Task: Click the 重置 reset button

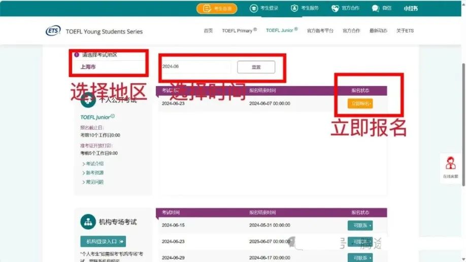Action: click(x=256, y=67)
